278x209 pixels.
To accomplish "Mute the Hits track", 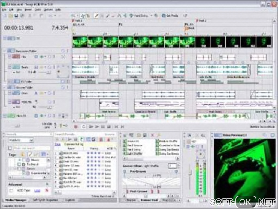I will [49, 57].
